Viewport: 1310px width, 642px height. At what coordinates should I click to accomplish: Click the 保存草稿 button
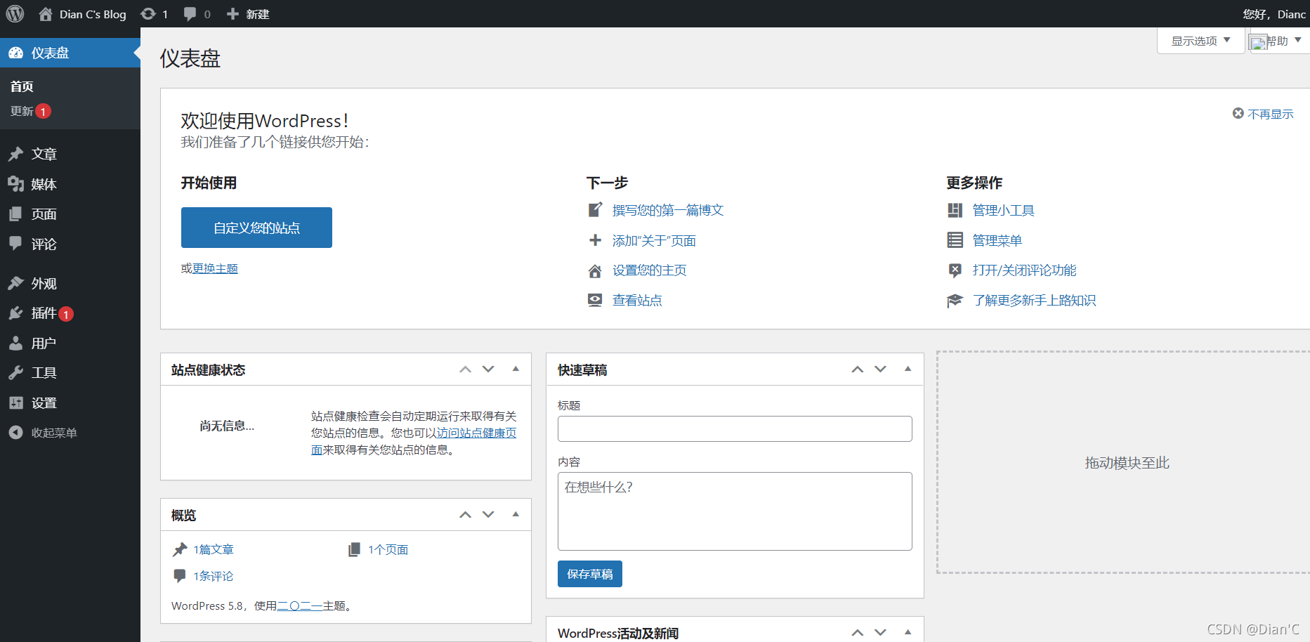[x=590, y=574]
